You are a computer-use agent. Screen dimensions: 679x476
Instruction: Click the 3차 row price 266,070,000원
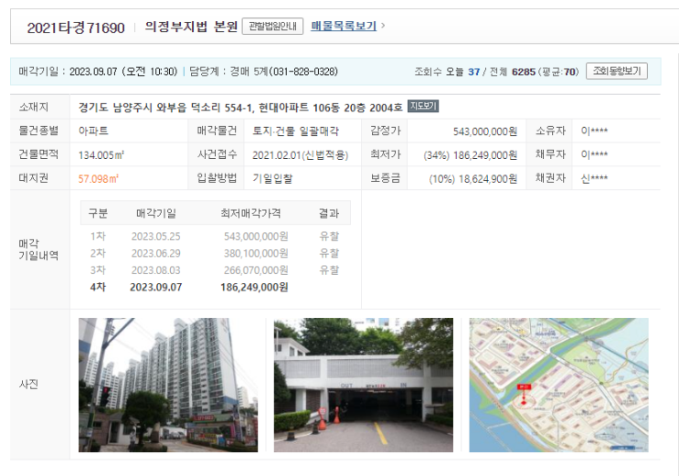click(x=256, y=270)
